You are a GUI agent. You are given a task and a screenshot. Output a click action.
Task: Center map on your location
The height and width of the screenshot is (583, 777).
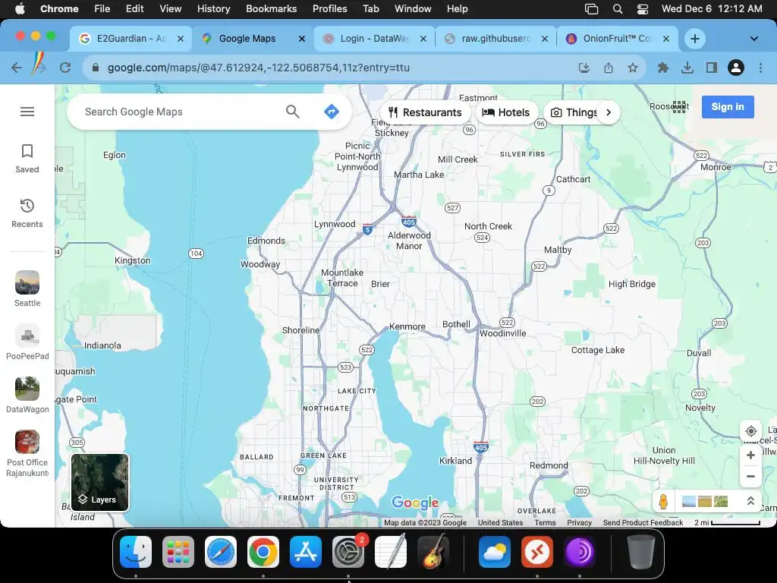[x=750, y=431]
